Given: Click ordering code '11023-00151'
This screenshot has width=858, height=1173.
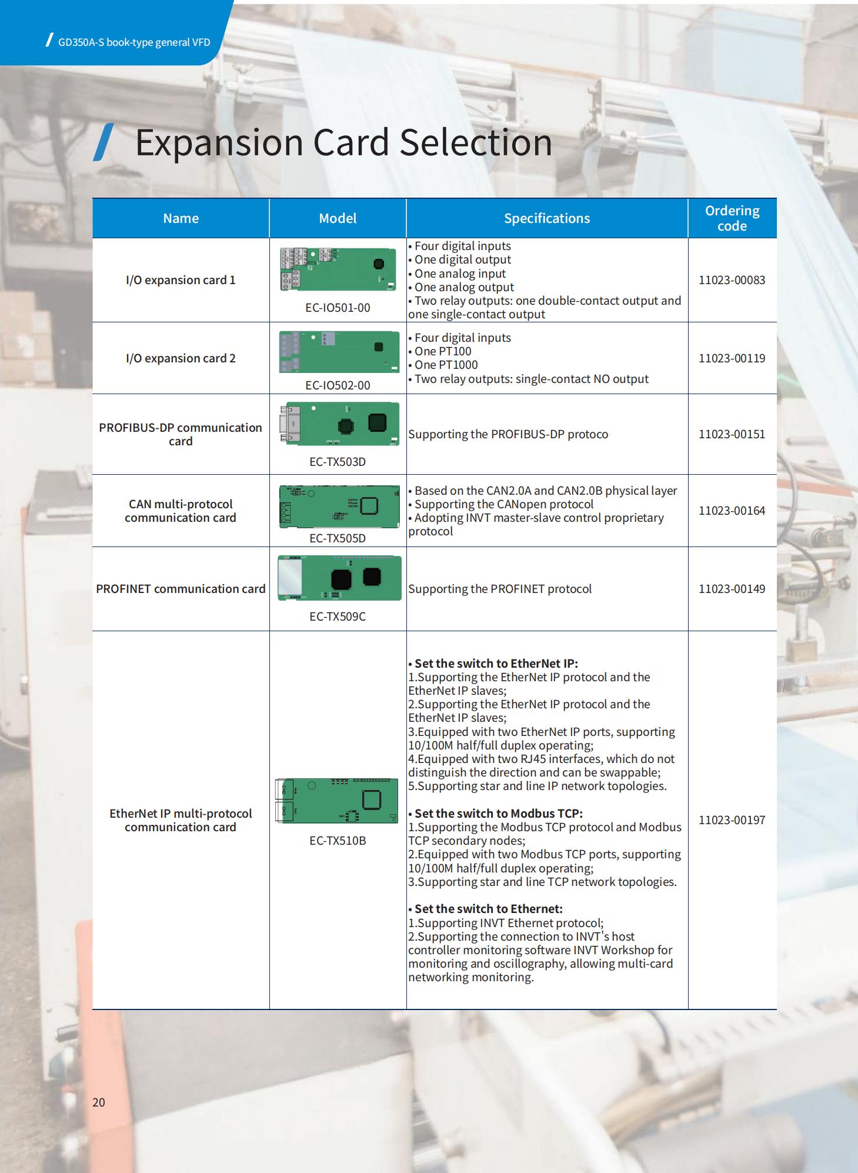Looking at the screenshot, I should tap(732, 434).
